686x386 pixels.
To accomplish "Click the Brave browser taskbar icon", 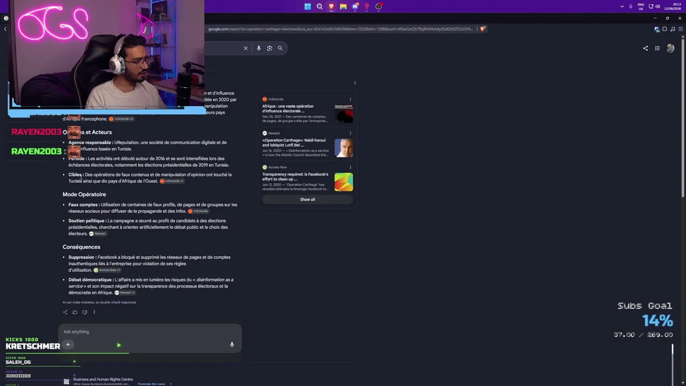I will click(x=331, y=6).
